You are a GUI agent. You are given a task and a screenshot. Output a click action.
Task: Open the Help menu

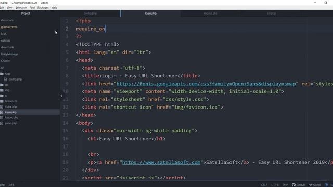[54, 8]
